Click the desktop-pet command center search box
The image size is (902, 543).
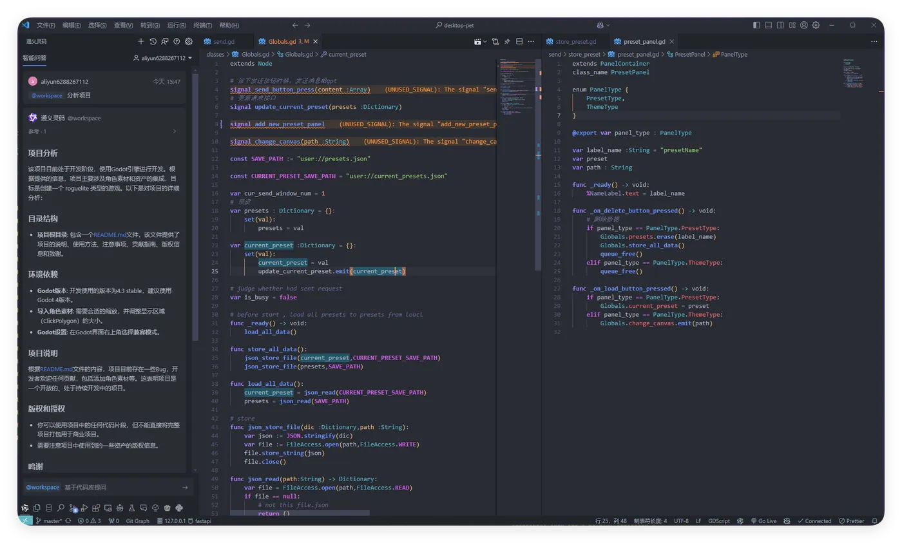pos(456,25)
